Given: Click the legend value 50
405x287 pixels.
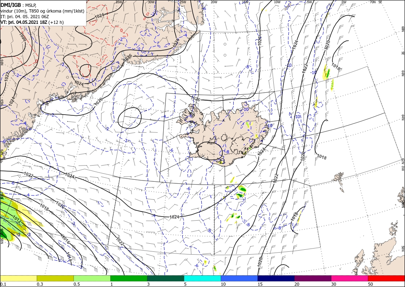Looking at the screenshot, I should pyautogui.click(x=370, y=284).
